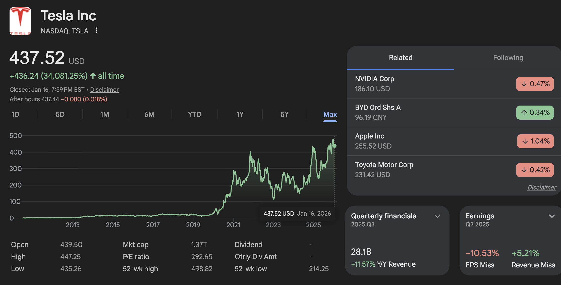561x285 pixels.
Task: Open the Disclaimer link near closing time
Action: click(x=104, y=90)
